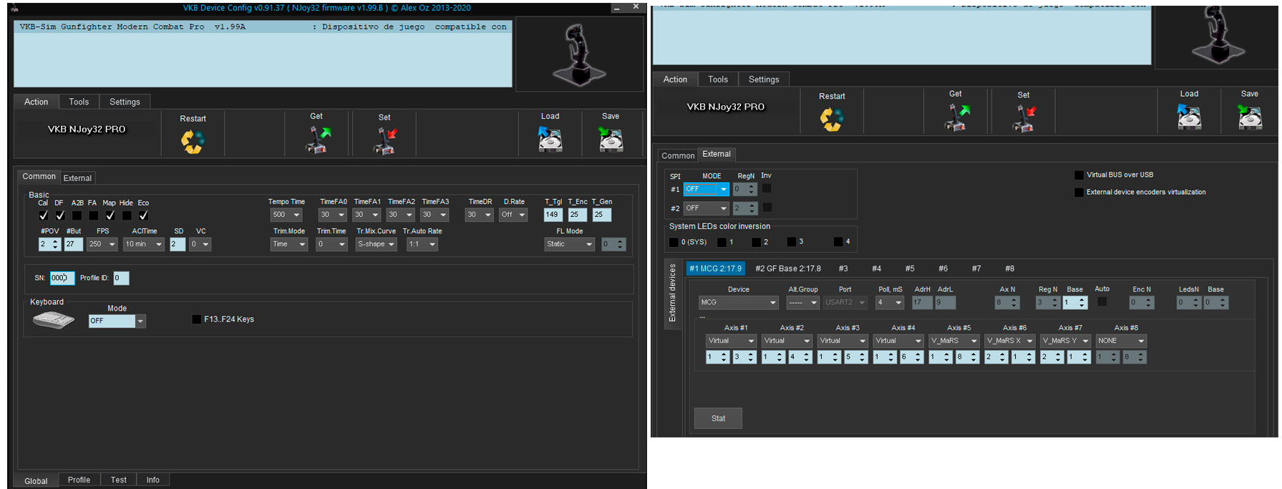This screenshot has height=489, width=1282.
Task: Toggle the Eco checkbox in Basic
Action: 143,216
